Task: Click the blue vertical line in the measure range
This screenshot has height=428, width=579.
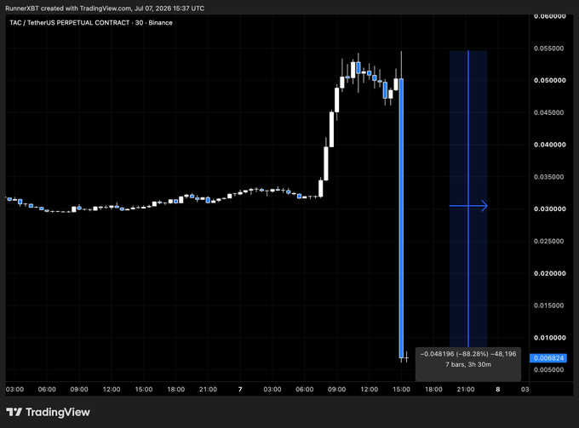Action: pos(468,198)
